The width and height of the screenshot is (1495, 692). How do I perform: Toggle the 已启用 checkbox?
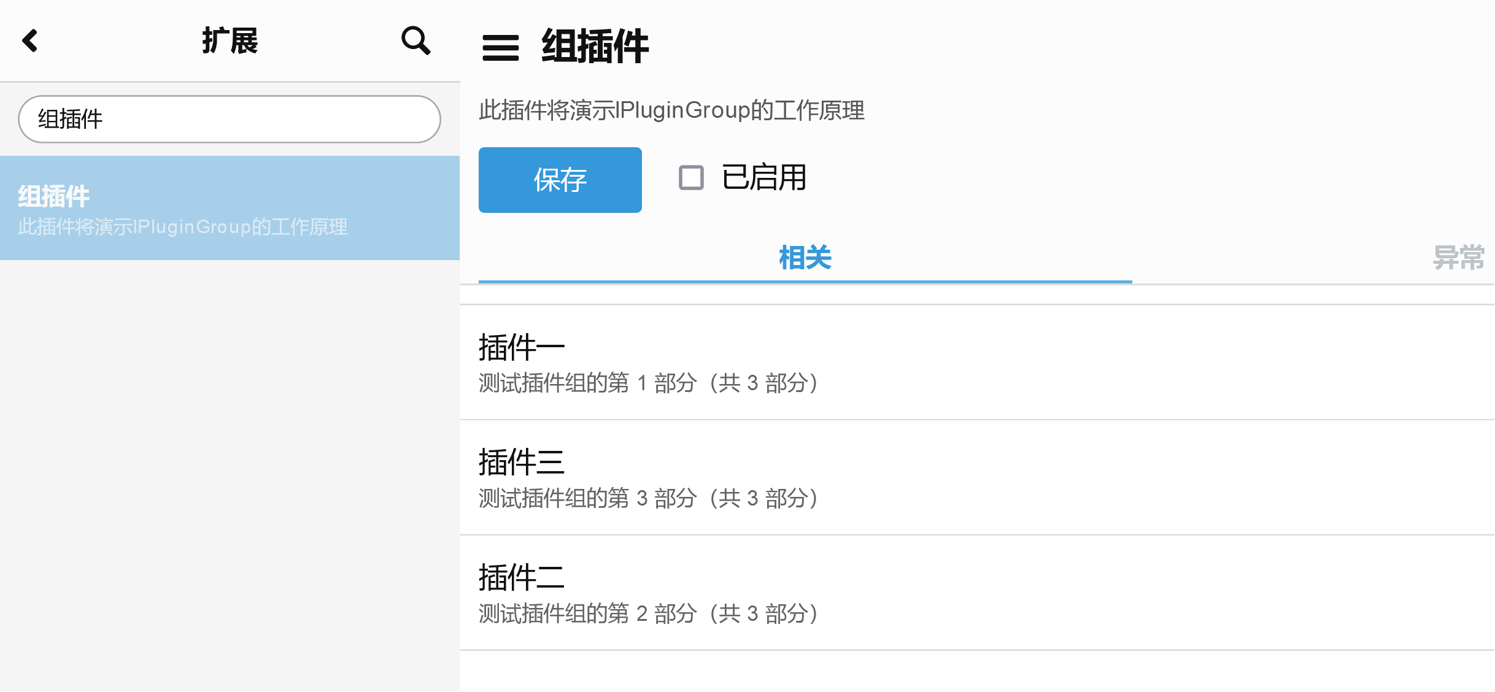(691, 178)
